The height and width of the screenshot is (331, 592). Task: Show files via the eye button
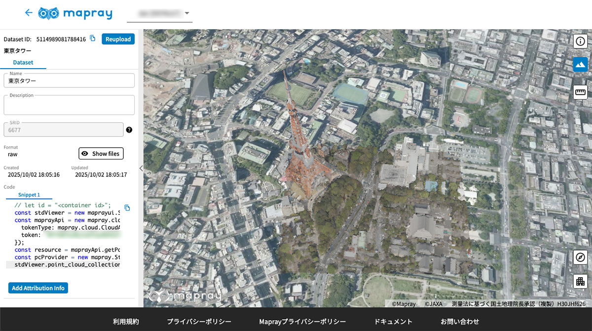pos(101,154)
